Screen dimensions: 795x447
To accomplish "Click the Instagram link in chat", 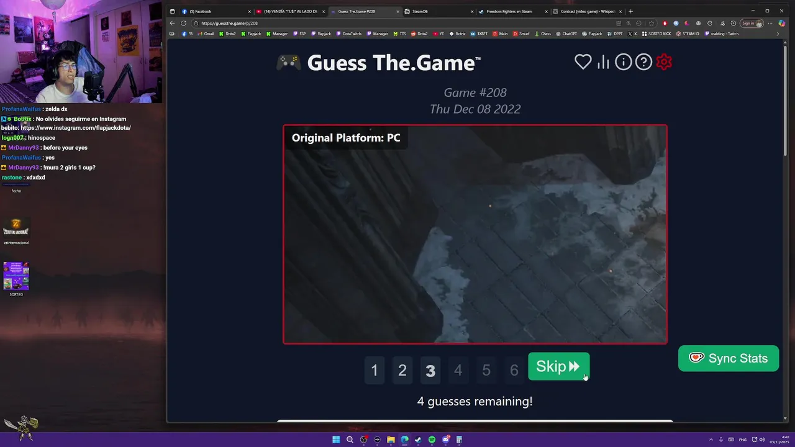I will [76, 128].
